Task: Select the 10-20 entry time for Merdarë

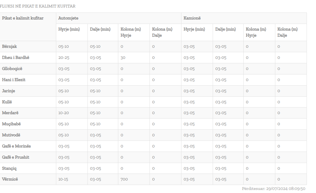Action: (x=63, y=113)
